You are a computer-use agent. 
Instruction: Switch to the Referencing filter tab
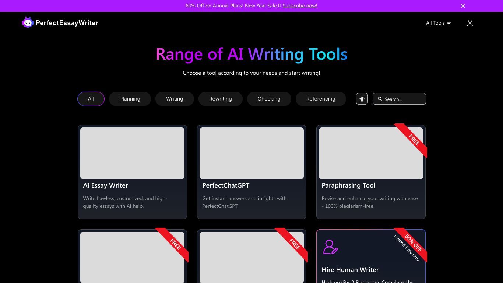point(321,99)
